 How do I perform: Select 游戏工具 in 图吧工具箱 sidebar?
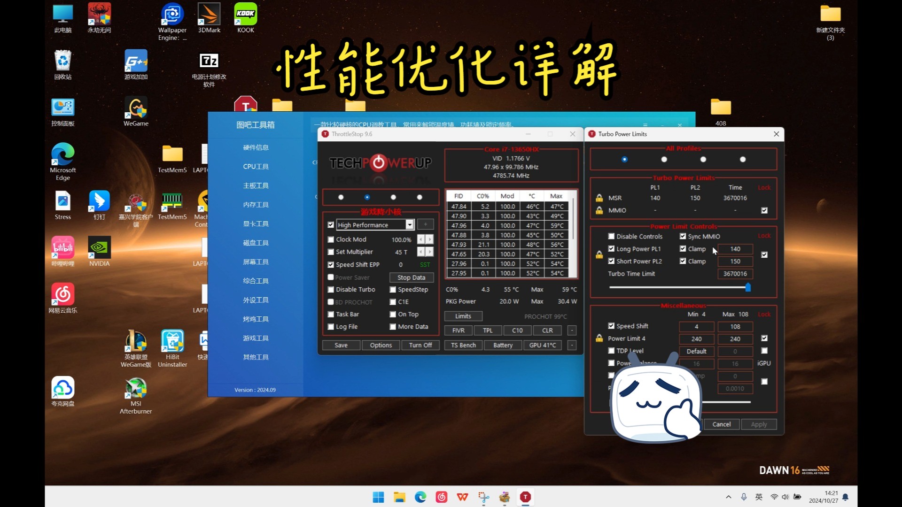256,338
